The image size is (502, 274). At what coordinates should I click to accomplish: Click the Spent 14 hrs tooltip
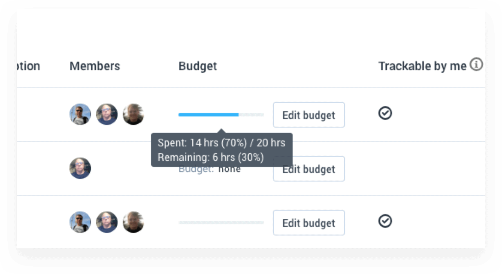(x=221, y=150)
